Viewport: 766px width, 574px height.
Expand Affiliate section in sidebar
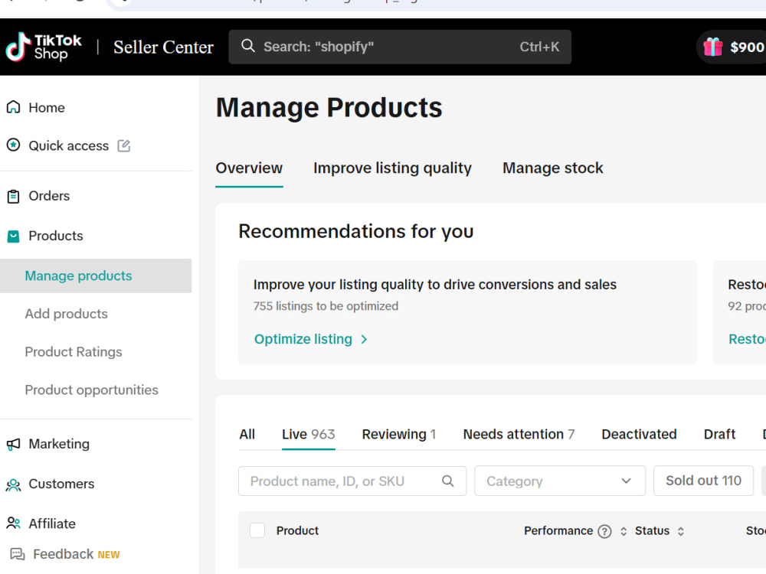[52, 523]
